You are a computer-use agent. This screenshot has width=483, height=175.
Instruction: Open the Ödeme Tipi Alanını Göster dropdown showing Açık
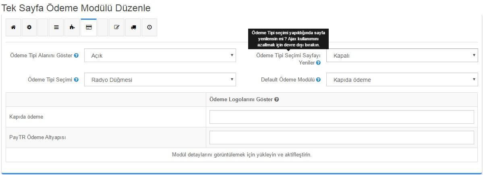[x=160, y=56]
